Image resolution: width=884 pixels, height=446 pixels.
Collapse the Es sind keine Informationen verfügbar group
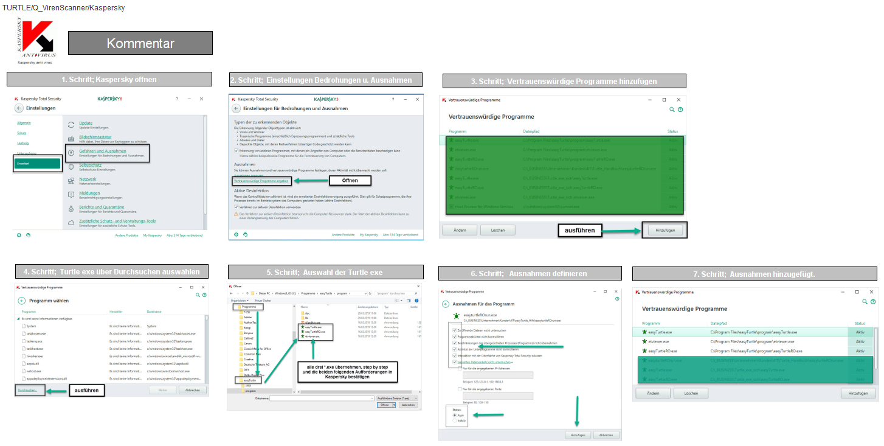18,319
